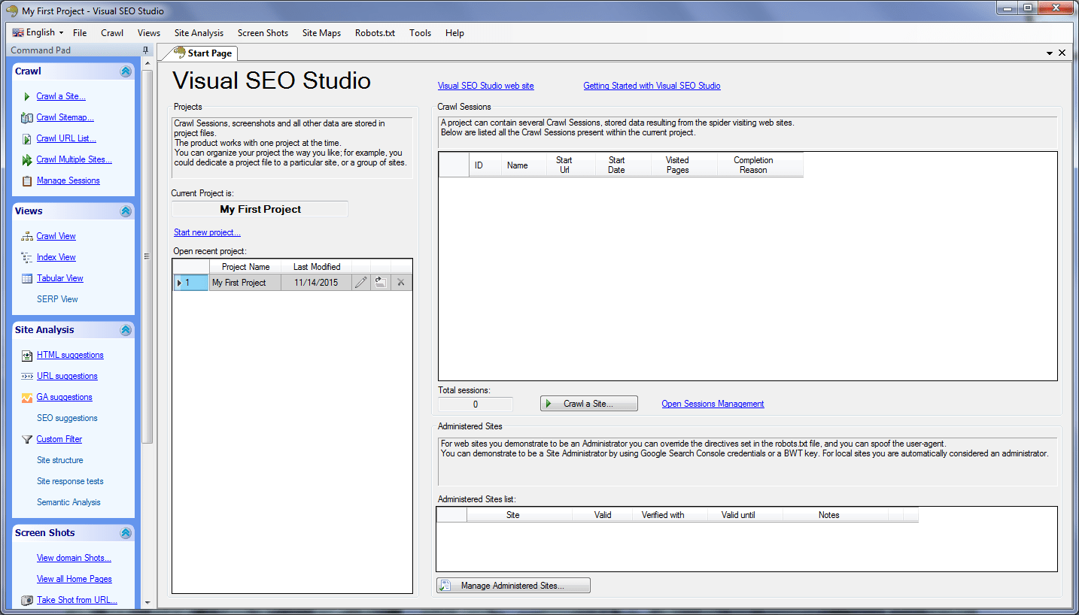Image resolution: width=1079 pixels, height=615 pixels.
Task: Open the Site Analysis menu
Action: click(199, 32)
